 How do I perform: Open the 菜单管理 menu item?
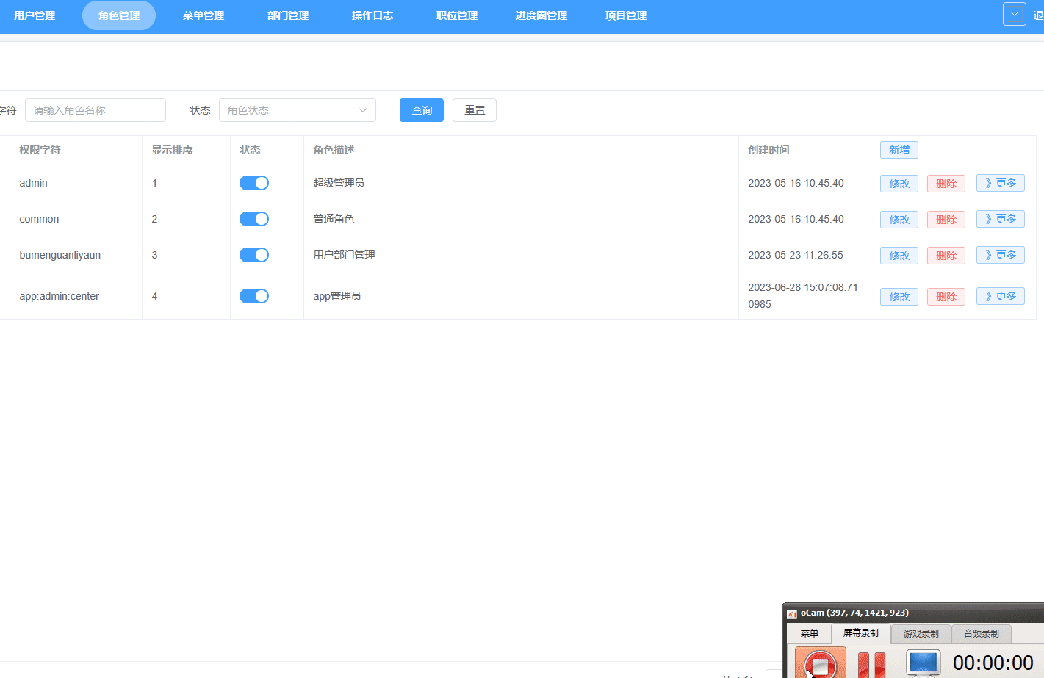[x=203, y=15]
